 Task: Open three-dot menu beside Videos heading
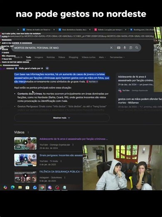click(28, 132)
